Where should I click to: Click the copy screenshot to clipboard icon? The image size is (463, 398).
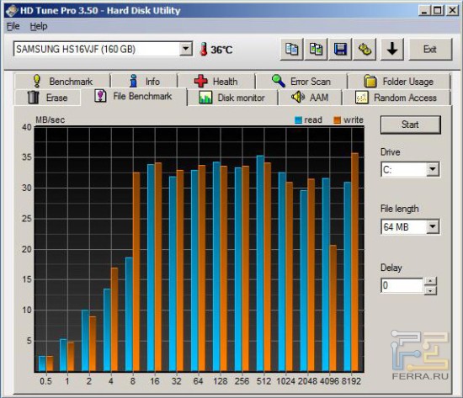point(316,49)
